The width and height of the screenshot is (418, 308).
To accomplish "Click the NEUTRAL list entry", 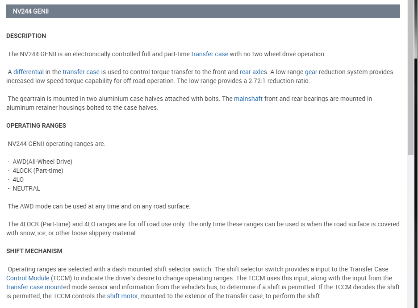I will [26, 188].
